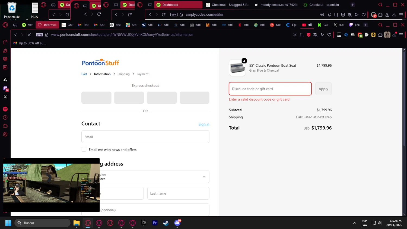The image size is (407, 229).
Task: Click the pinboard pin icon in pontoonstuff toolbar
Action: tap(295, 35)
